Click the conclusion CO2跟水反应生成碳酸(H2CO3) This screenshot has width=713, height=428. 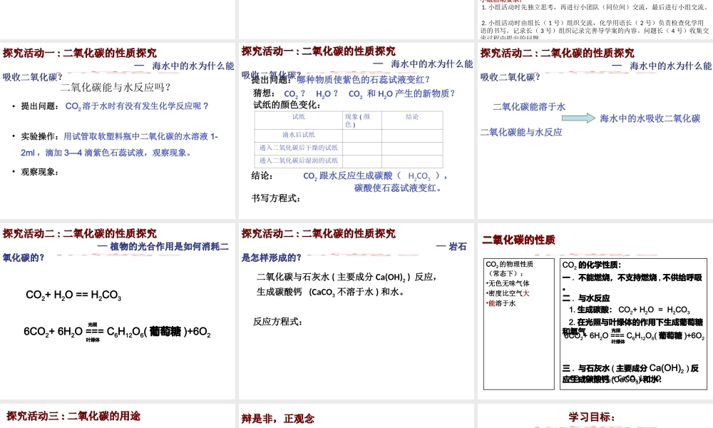pyautogui.click(x=375, y=176)
